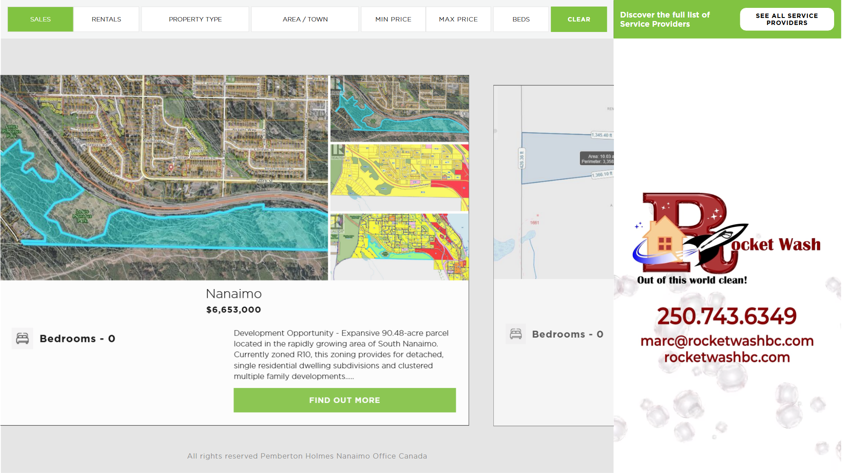
Task: Click the rocketwashbc.com website text
Action: click(x=727, y=357)
